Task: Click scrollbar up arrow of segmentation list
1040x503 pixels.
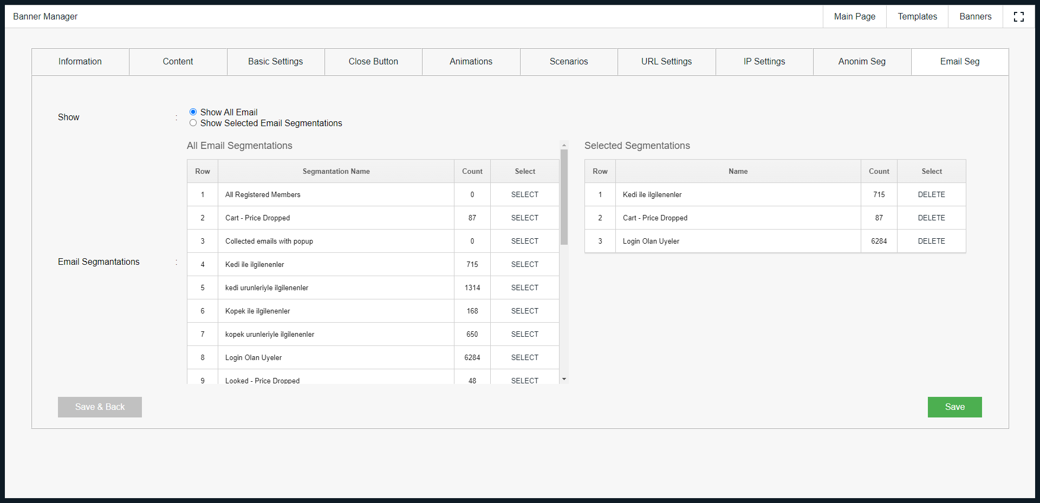Action: click(x=564, y=145)
